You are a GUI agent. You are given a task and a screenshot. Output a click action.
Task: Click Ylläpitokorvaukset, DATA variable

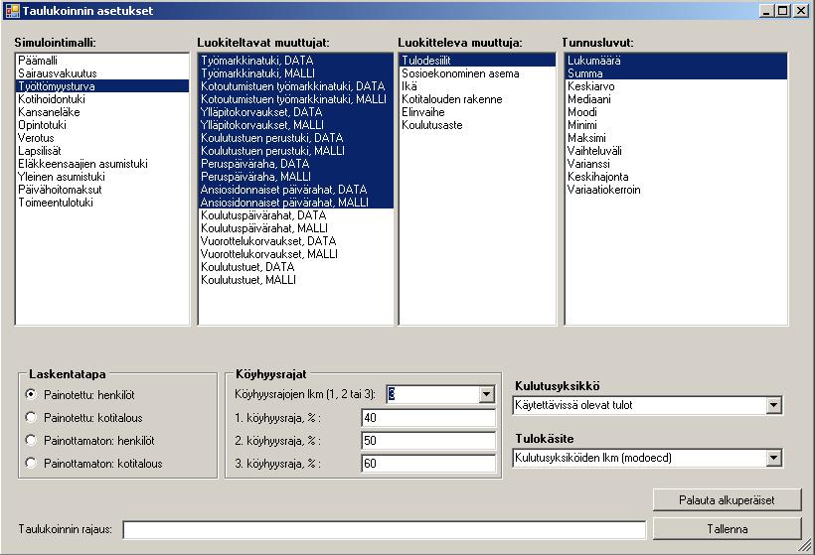point(296,112)
